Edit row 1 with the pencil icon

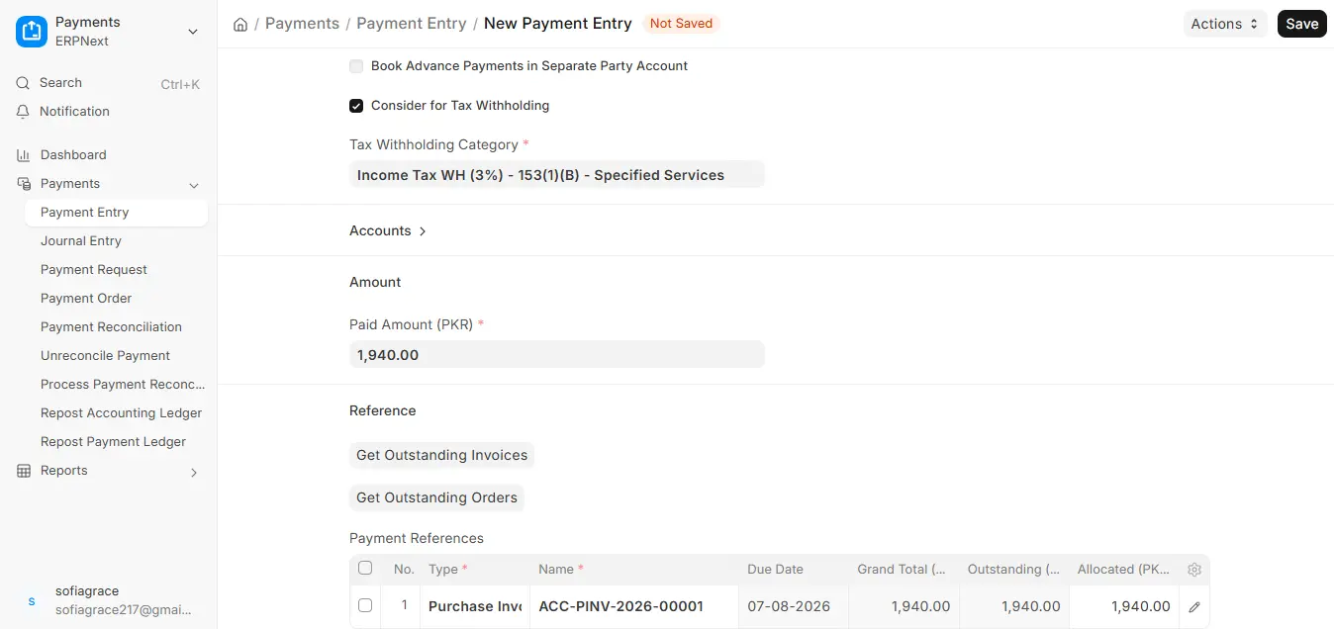pyautogui.click(x=1194, y=606)
